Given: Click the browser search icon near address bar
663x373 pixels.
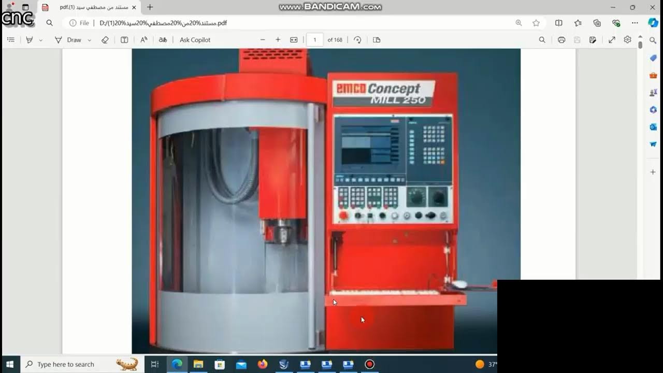Looking at the screenshot, I should click(50, 23).
